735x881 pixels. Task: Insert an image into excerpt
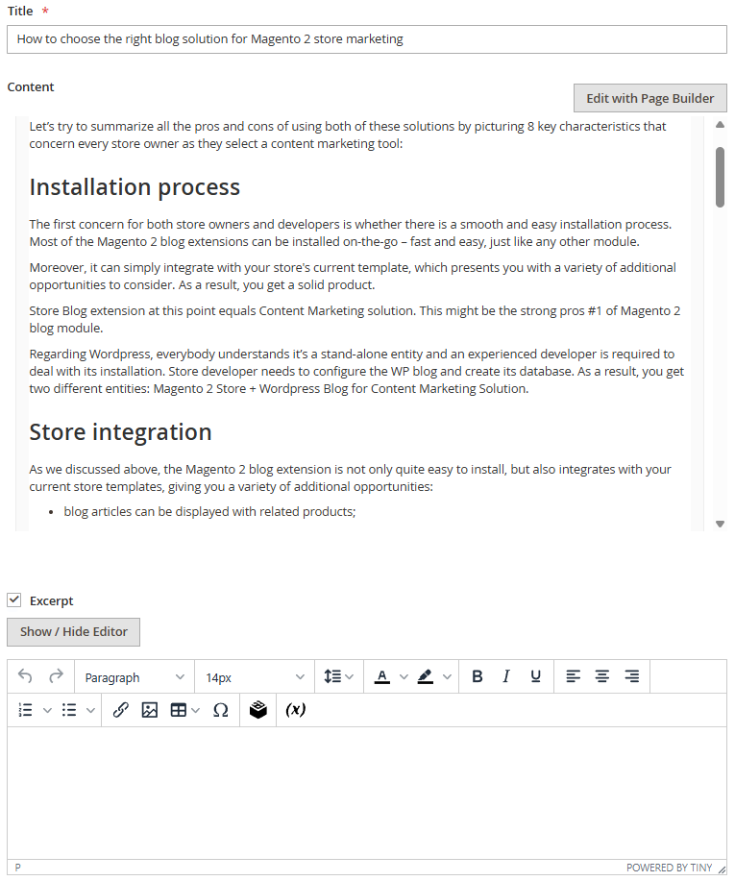[150, 711]
